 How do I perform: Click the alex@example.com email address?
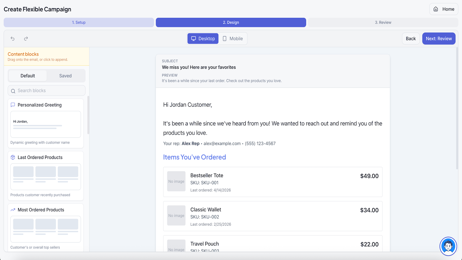point(222,144)
